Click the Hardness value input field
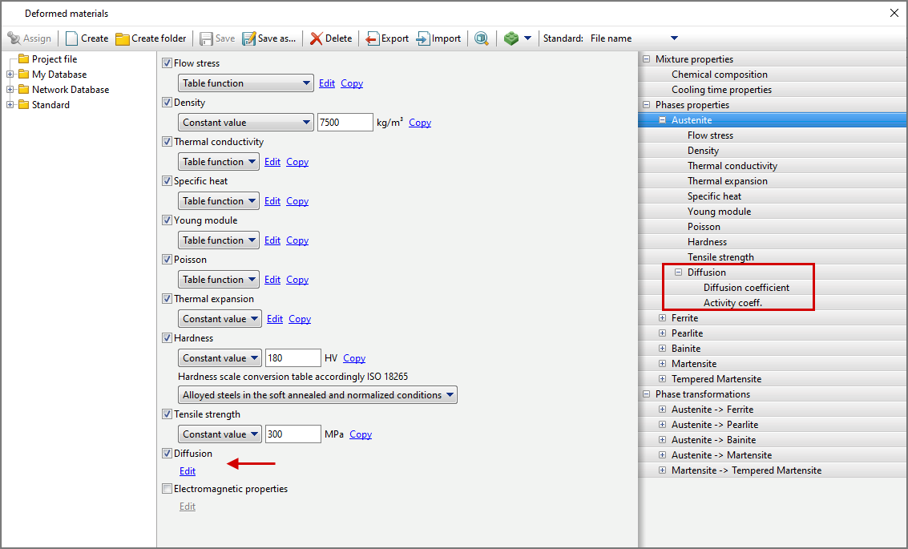Image resolution: width=908 pixels, height=549 pixels. [293, 358]
